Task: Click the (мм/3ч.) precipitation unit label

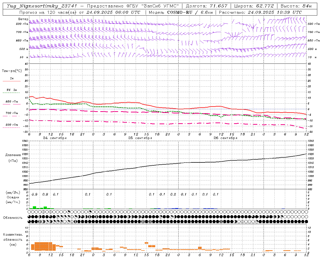Action: [x=13, y=192]
